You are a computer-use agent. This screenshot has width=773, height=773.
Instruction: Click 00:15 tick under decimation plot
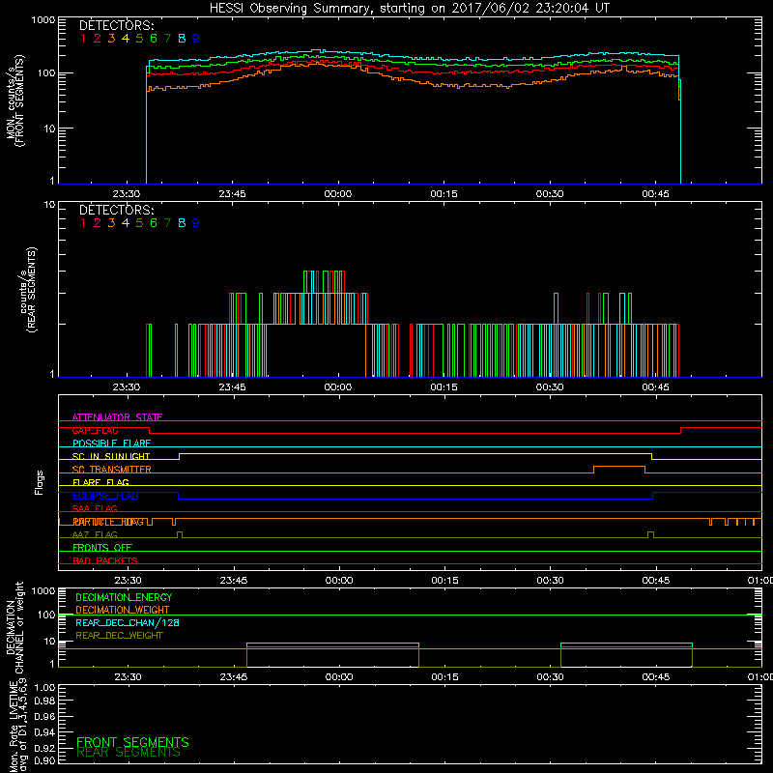[445, 677]
